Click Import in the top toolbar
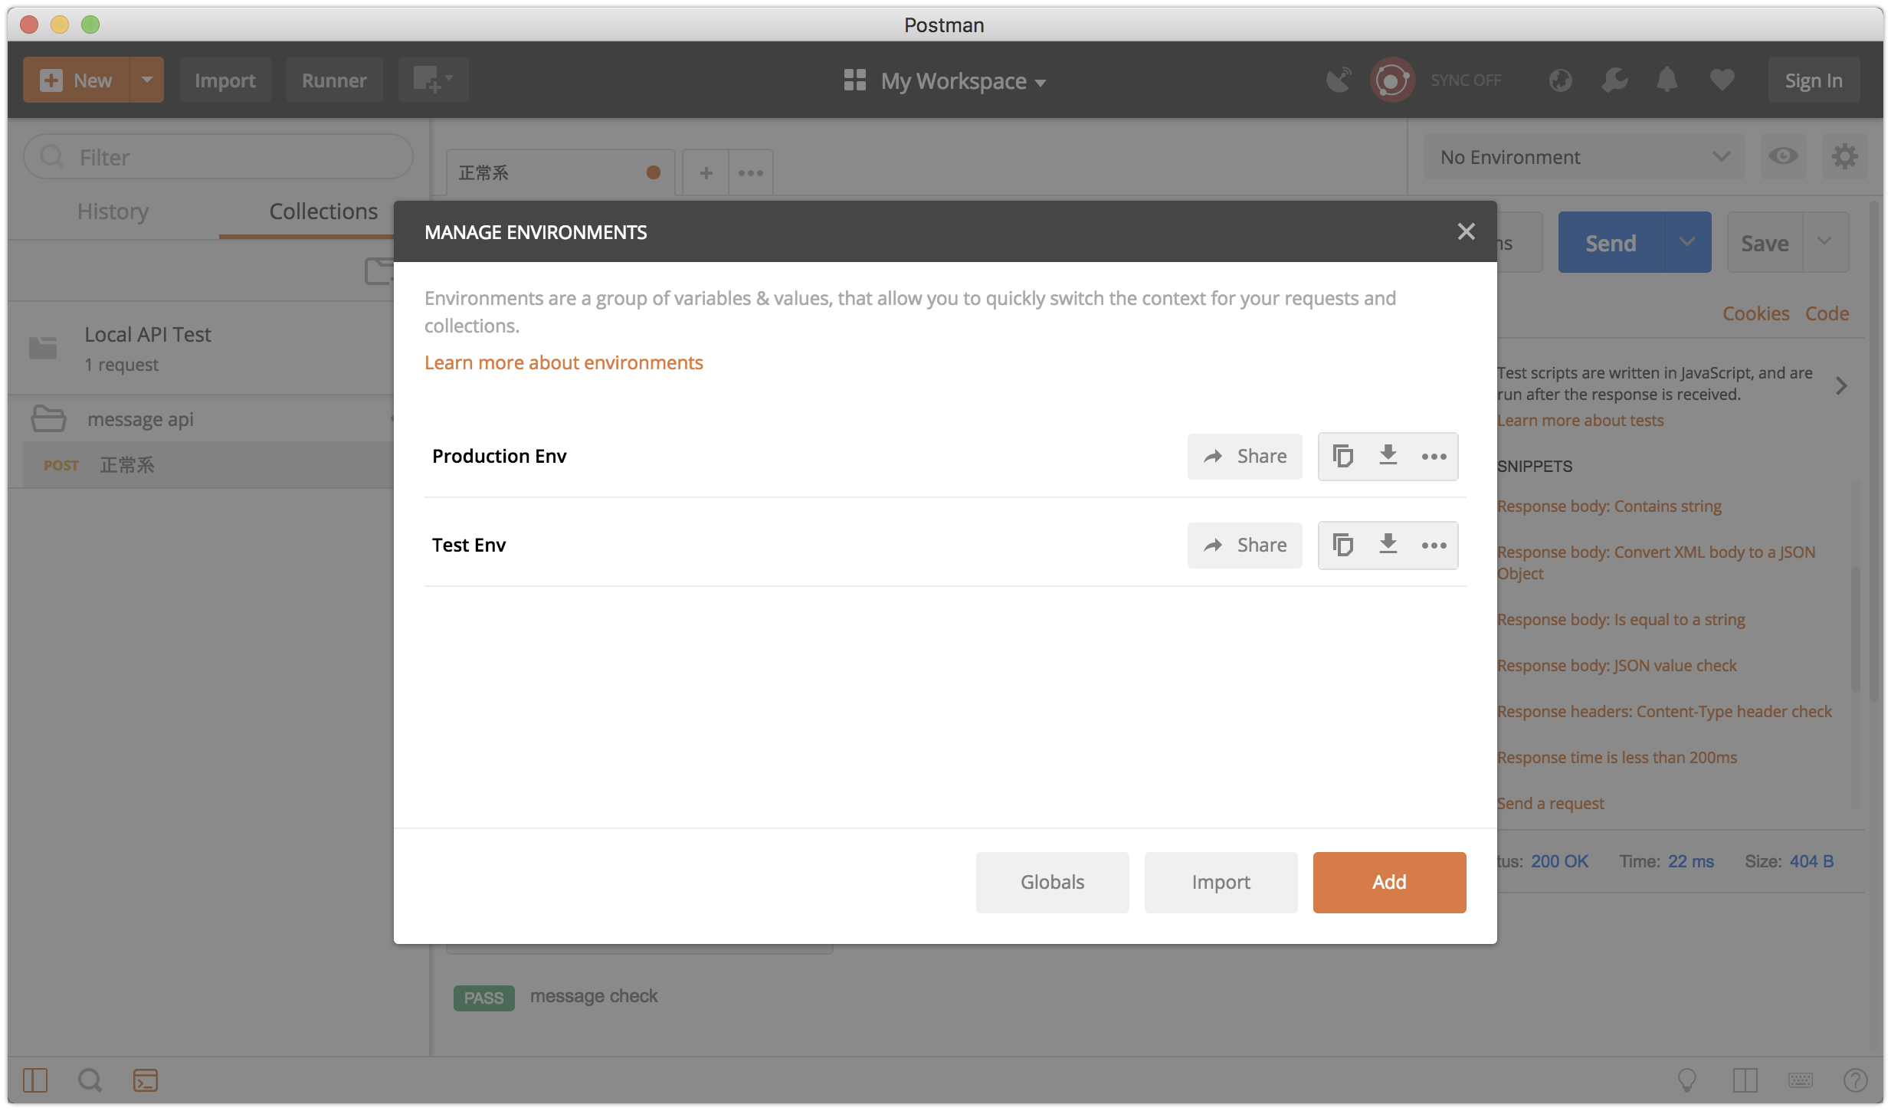1891x1111 pixels. coord(224,80)
